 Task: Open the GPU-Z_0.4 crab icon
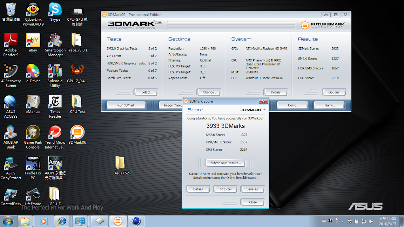77,73
